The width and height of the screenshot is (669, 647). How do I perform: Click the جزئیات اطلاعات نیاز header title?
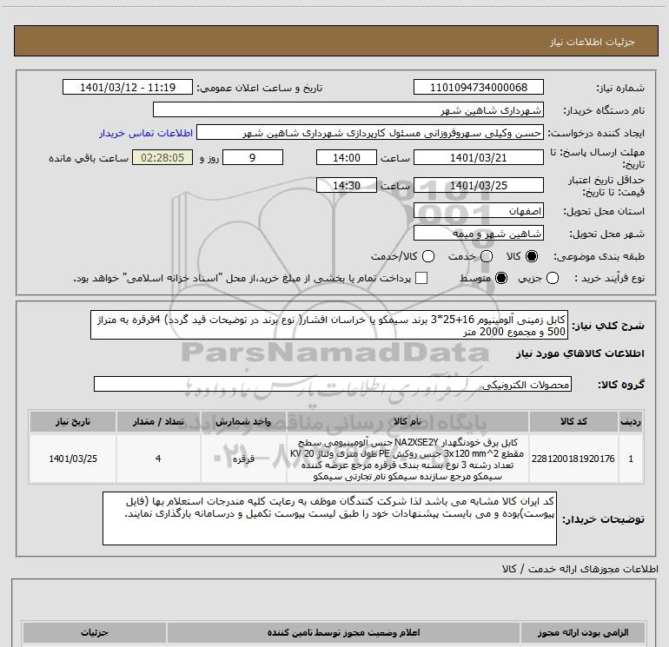point(593,42)
